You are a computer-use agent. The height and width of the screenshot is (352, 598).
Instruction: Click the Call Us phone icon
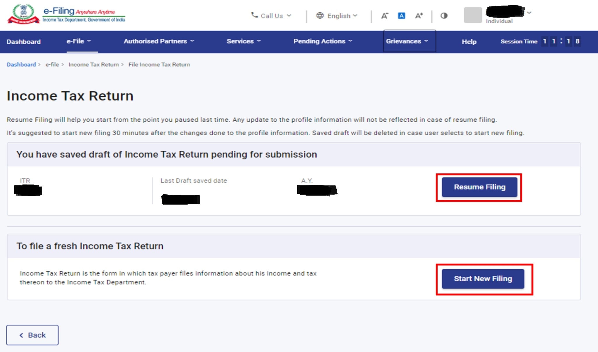tap(254, 15)
